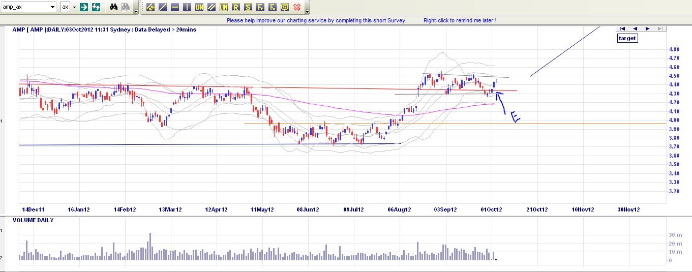Click the 4.50 price axis label
This screenshot has height=272, width=692.
(x=674, y=76)
